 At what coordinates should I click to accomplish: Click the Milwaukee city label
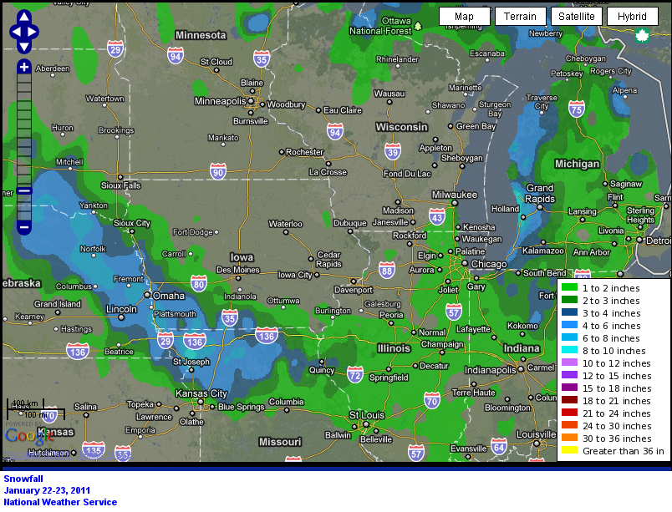click(x=455, y=195)
